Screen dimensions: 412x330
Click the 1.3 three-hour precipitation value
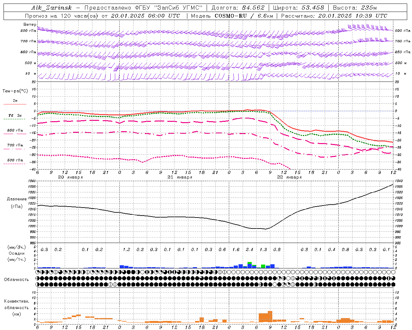[x=263, y=249]
